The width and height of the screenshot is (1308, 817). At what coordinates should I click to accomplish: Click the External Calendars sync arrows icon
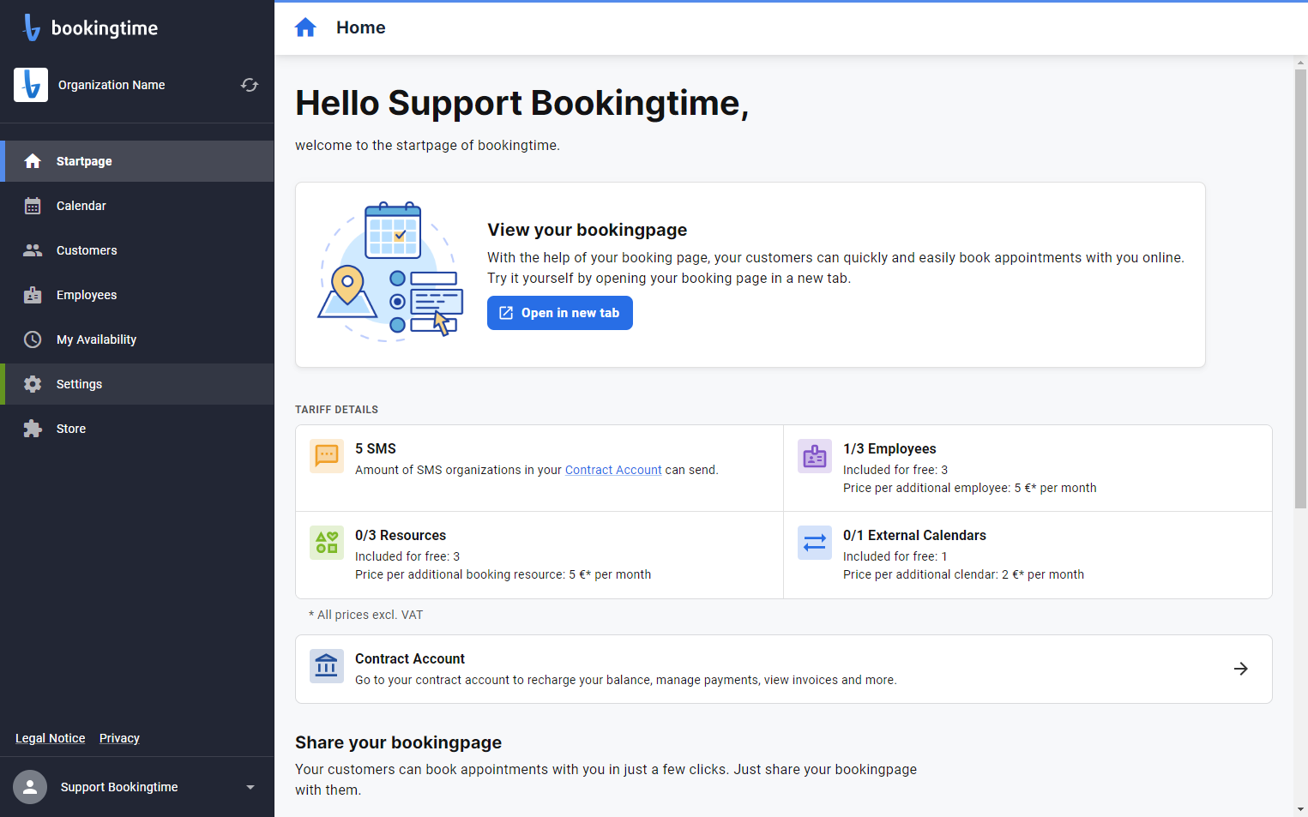pyautogui.click(x=815, y=543)
